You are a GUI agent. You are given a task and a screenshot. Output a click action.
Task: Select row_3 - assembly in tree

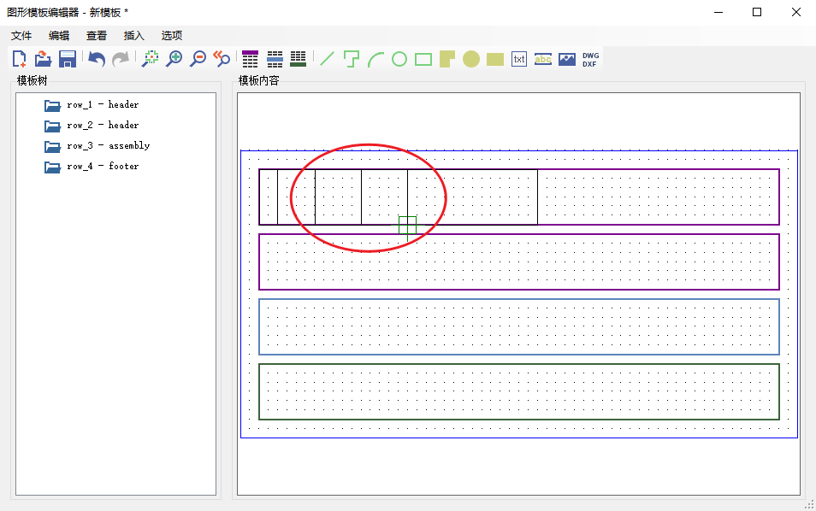109,145
